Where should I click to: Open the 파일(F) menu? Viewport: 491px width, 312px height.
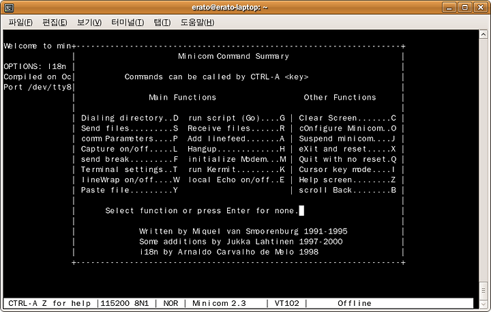pyautogui.click(x=20, y=23)
